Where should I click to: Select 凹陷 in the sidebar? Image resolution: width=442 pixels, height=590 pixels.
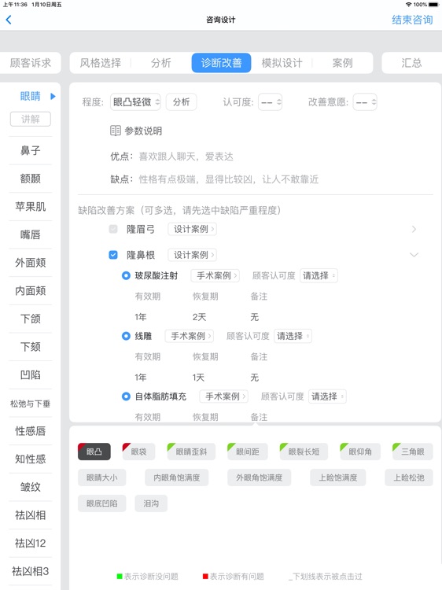point(31,374)
